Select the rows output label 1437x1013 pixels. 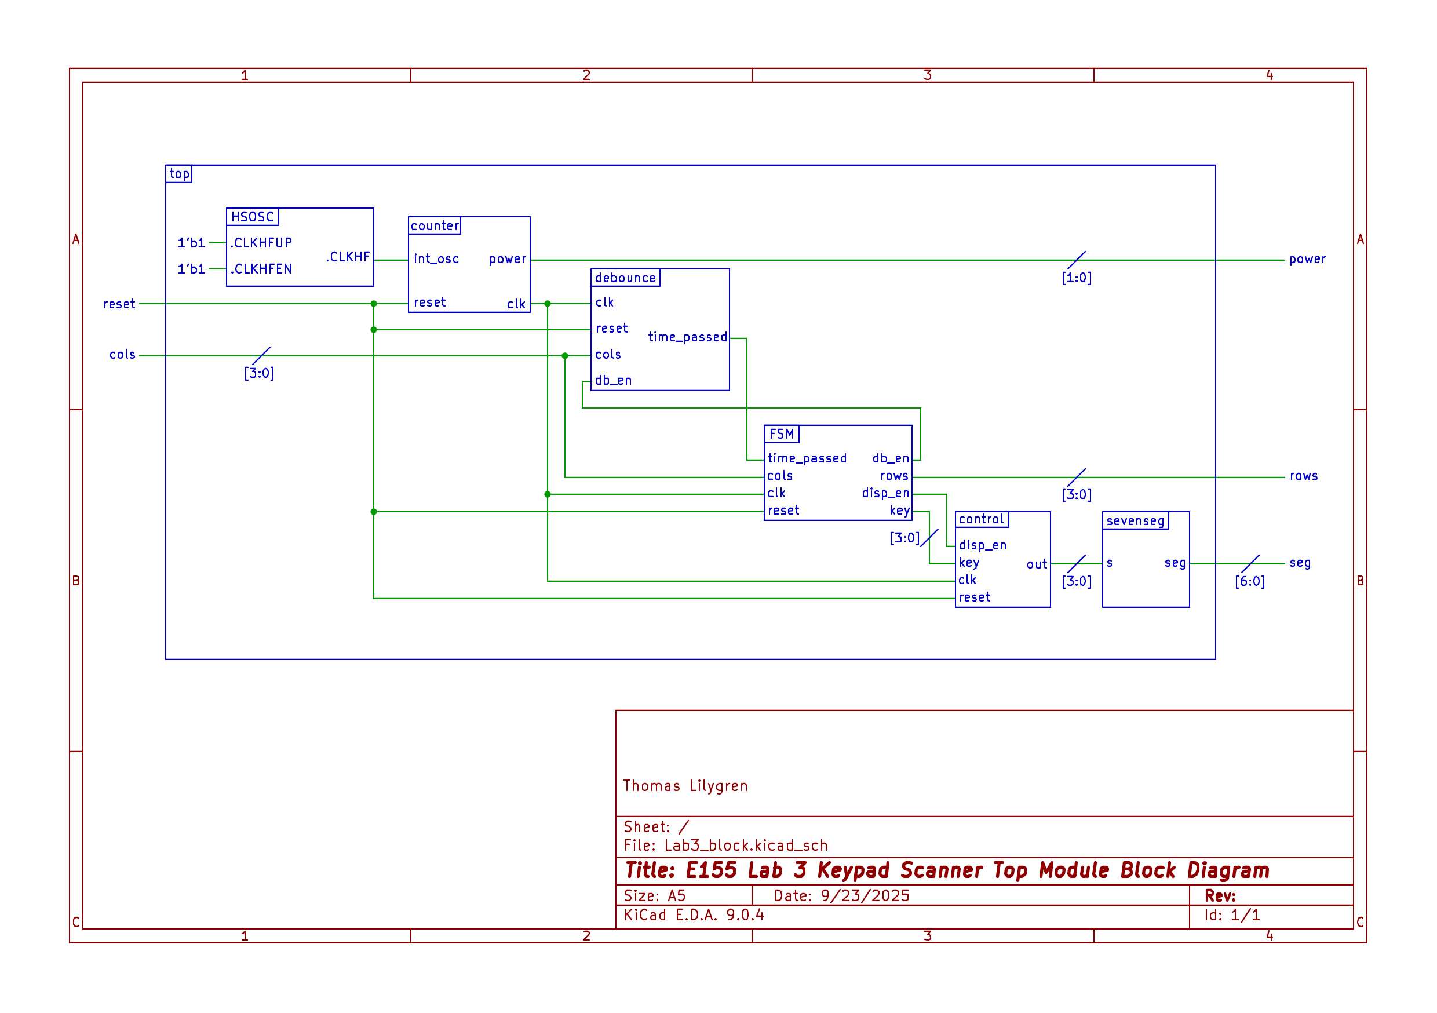1303,476
